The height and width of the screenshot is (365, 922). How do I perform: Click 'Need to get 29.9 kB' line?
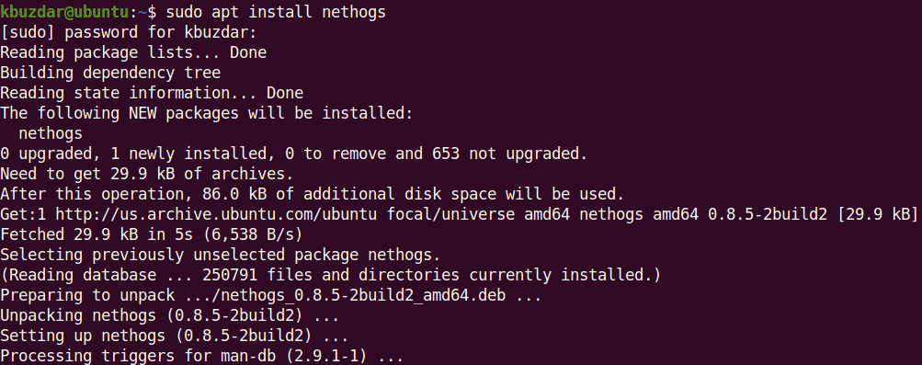pos(146,174)
